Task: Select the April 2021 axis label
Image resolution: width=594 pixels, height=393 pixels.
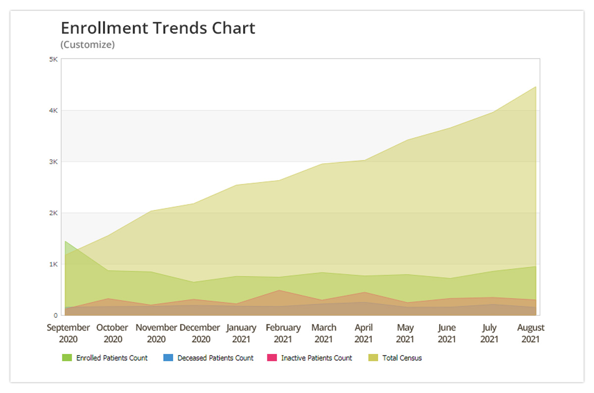Action: point(363,333)
